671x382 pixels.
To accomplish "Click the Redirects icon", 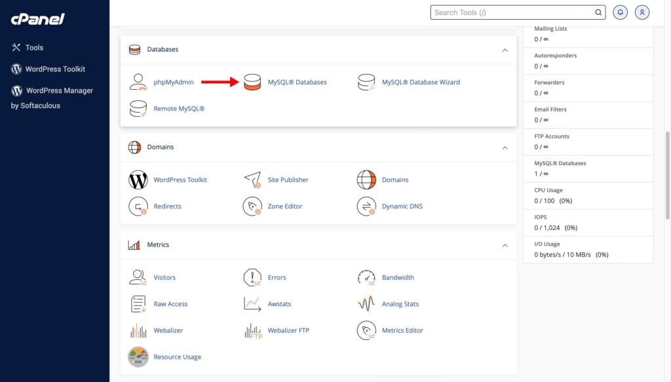I will point(138,206).
